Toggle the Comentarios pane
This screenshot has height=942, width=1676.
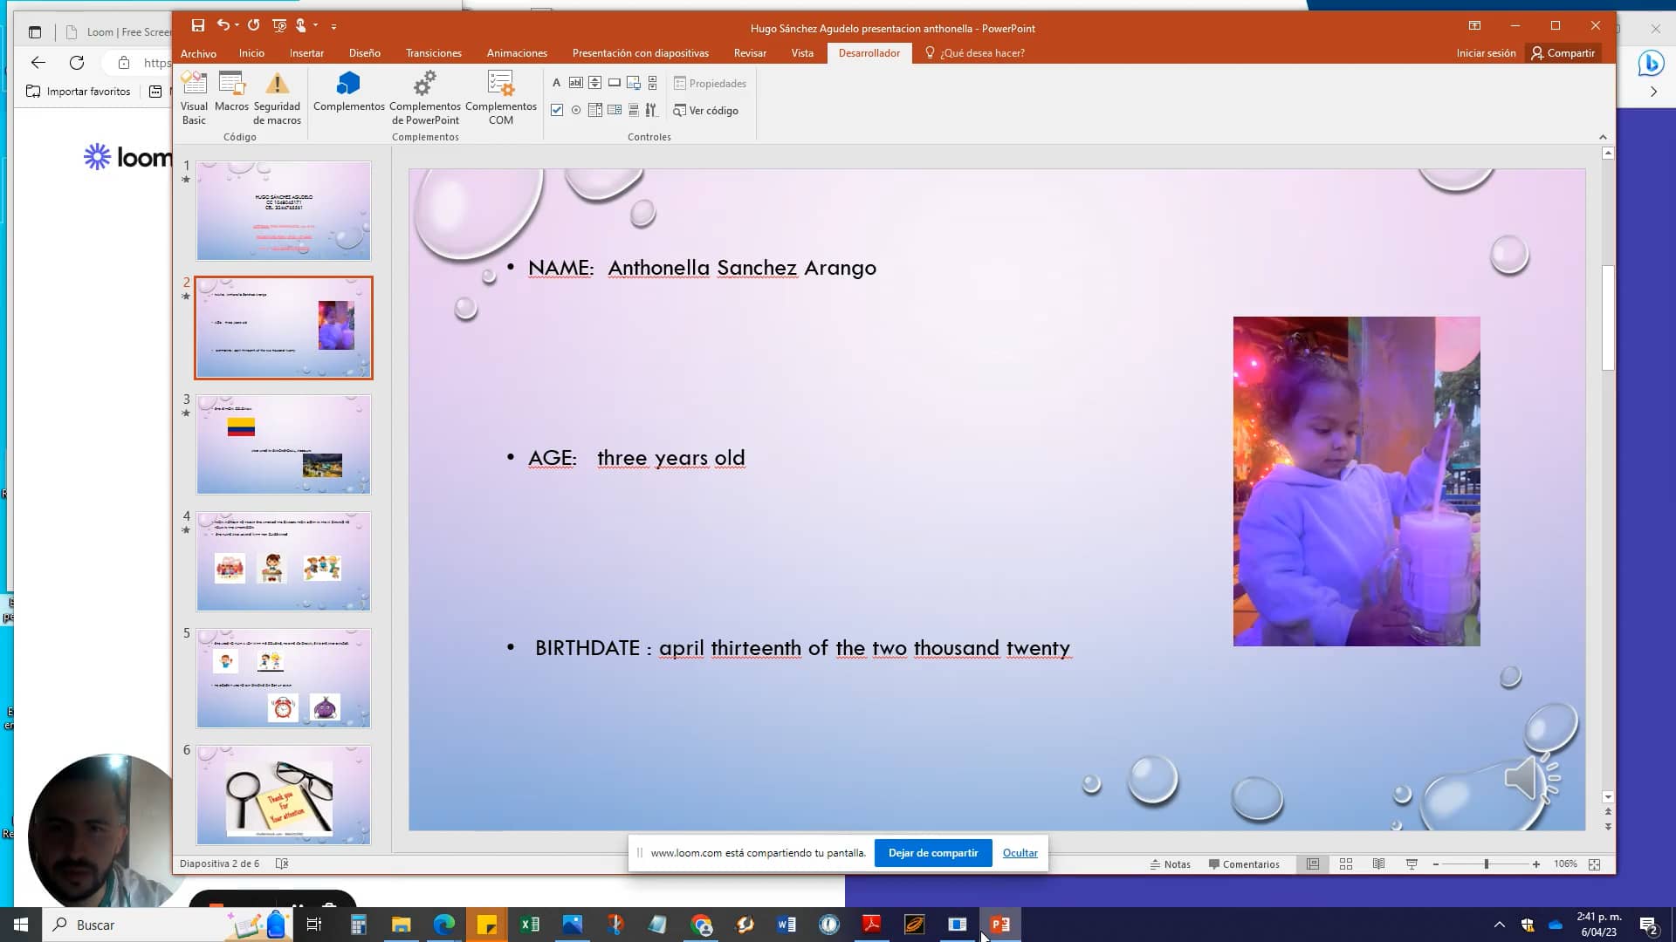[x=1244, y=864]
